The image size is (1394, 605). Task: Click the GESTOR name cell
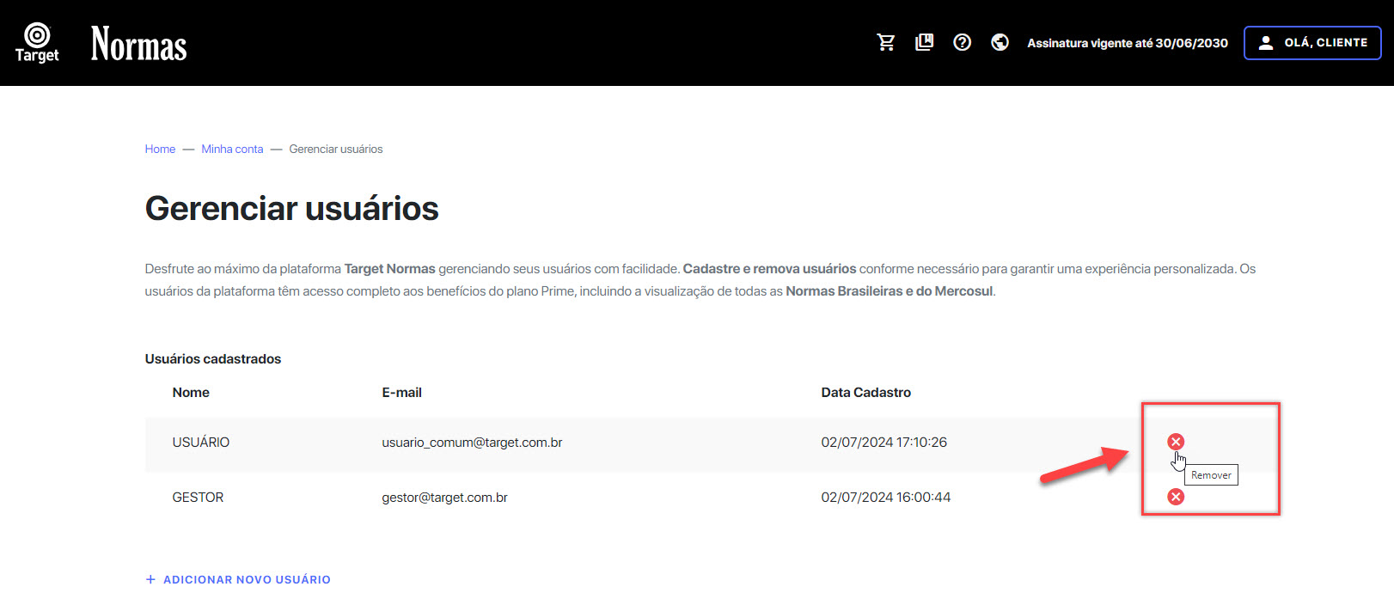198,497
